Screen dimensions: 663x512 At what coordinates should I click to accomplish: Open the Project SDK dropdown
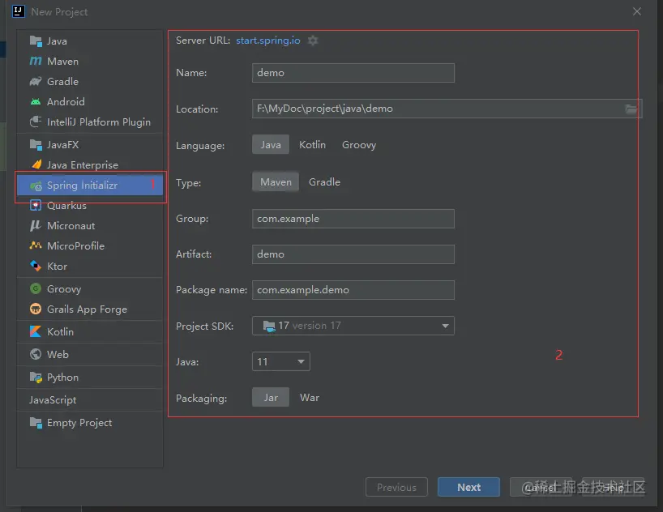[x=353, y=326]
